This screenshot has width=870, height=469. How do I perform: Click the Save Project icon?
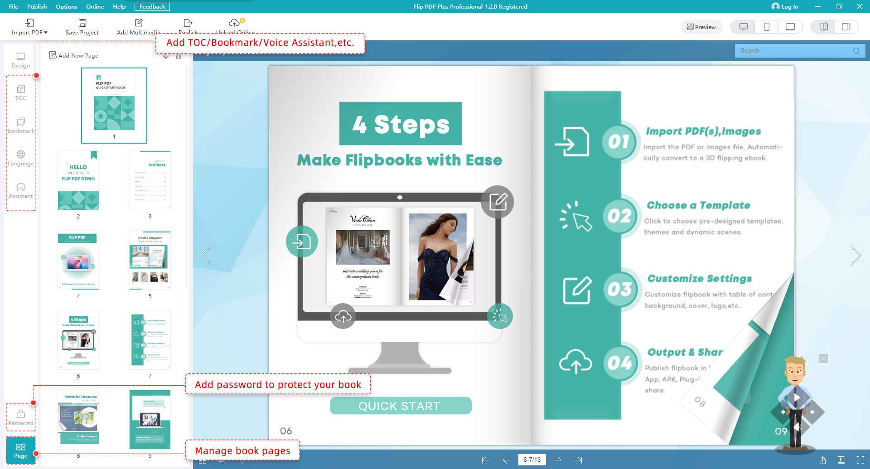(82, 23)
